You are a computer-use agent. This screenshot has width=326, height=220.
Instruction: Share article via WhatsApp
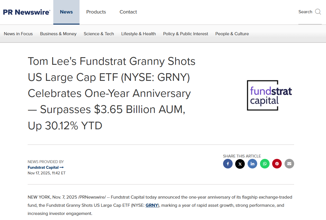click(x=265, y=164)
